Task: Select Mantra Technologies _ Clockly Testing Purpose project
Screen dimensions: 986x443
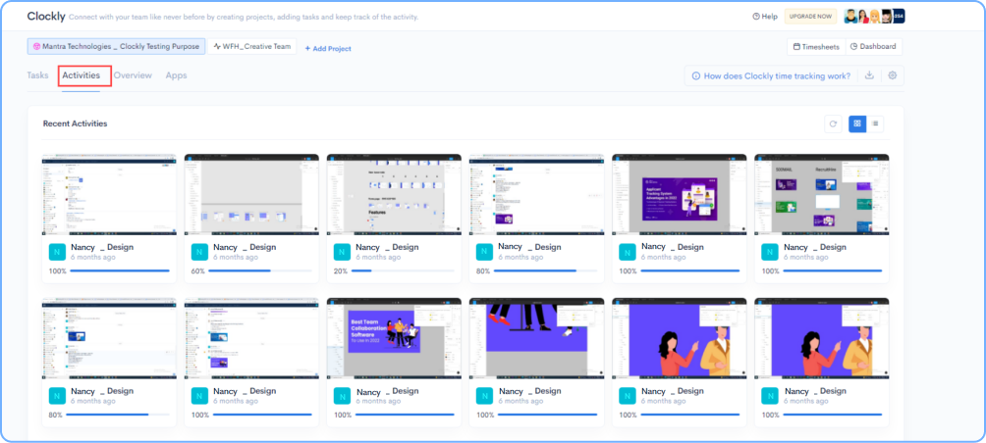Action: coord(116,46)
